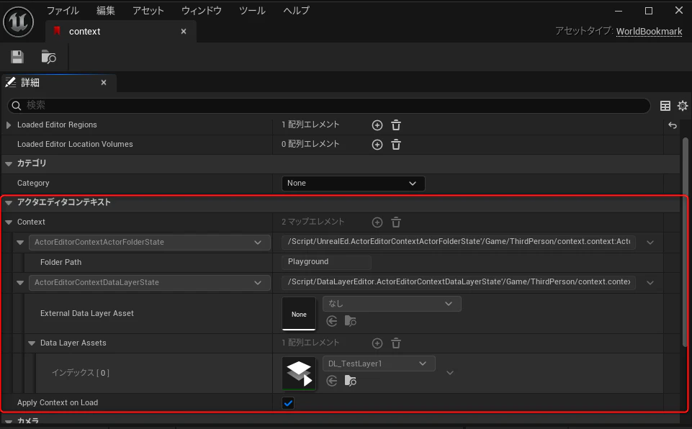Image resolution: width=692 pixels, height=429 pixels.
Task: Open the ActorEditorContextActorFolderState key dropdown
Action: point(150,243)
